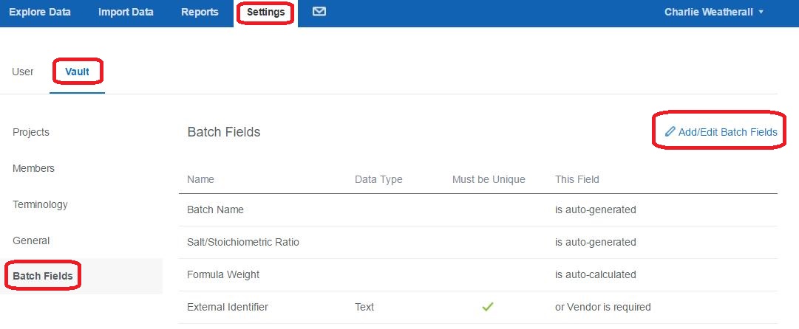Click the green checkmark for External Identifier

[x=488, y=307]
